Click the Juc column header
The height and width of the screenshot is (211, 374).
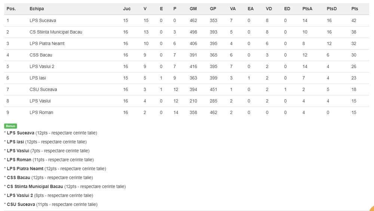(127, 9)
